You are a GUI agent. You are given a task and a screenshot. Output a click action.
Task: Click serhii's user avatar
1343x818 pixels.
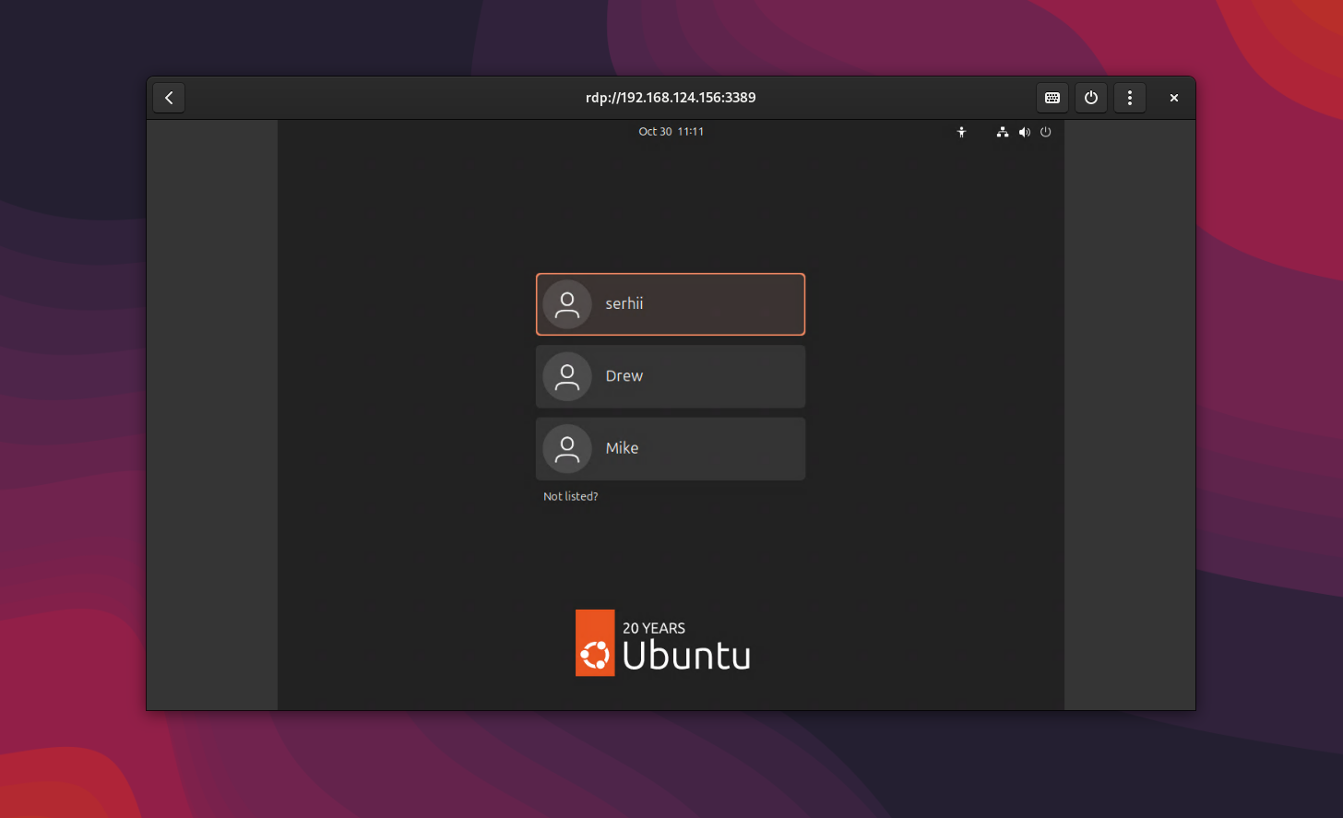click(566, 303)
